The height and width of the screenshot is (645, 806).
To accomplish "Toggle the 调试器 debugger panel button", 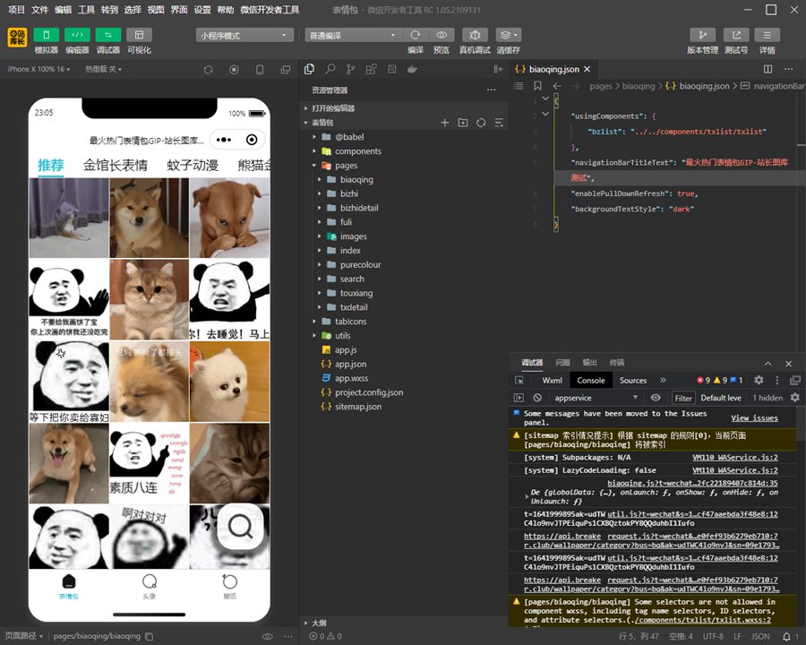I will click(x=107, y=35).
